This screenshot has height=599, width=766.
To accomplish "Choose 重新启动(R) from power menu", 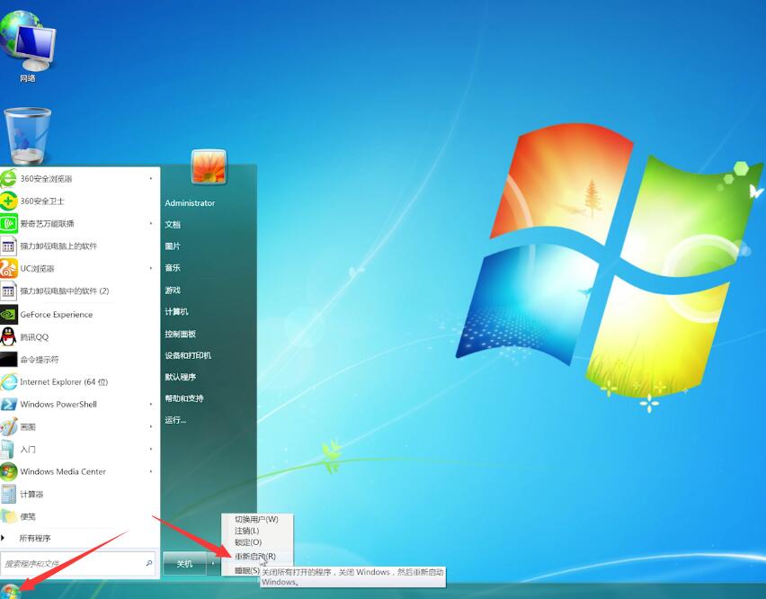I will [x=255, y=556].
